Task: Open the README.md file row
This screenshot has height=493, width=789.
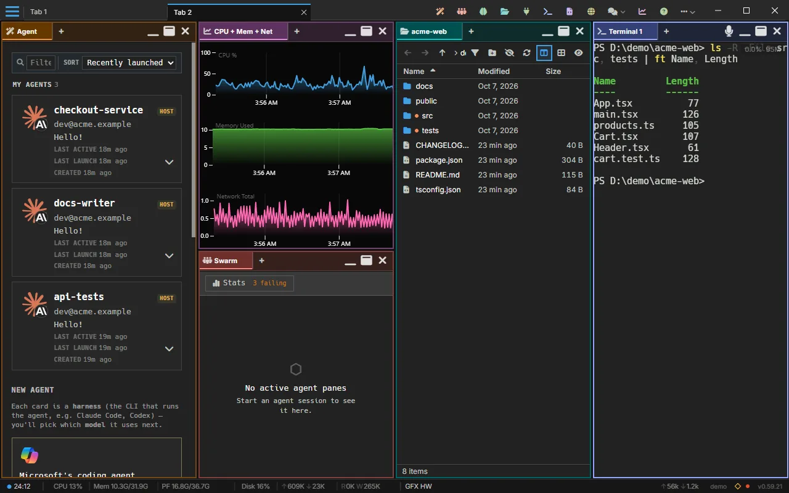Action: (x=493, y=175)
